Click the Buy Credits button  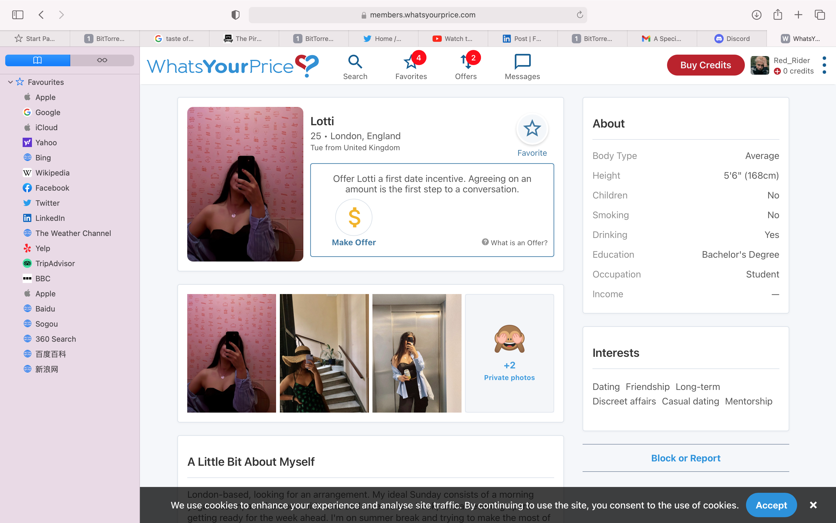(705, 65)
